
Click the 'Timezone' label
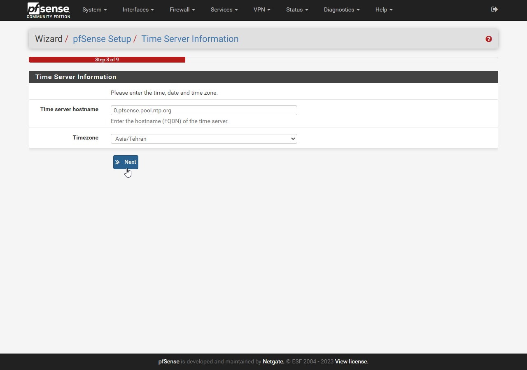(x=86, y=138)
